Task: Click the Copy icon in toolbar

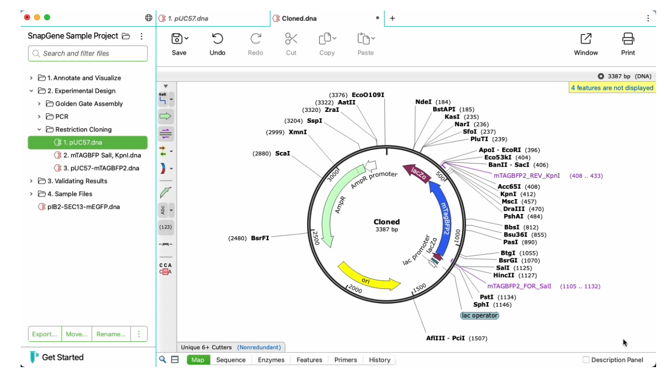Action: click(x=325, y=39)
